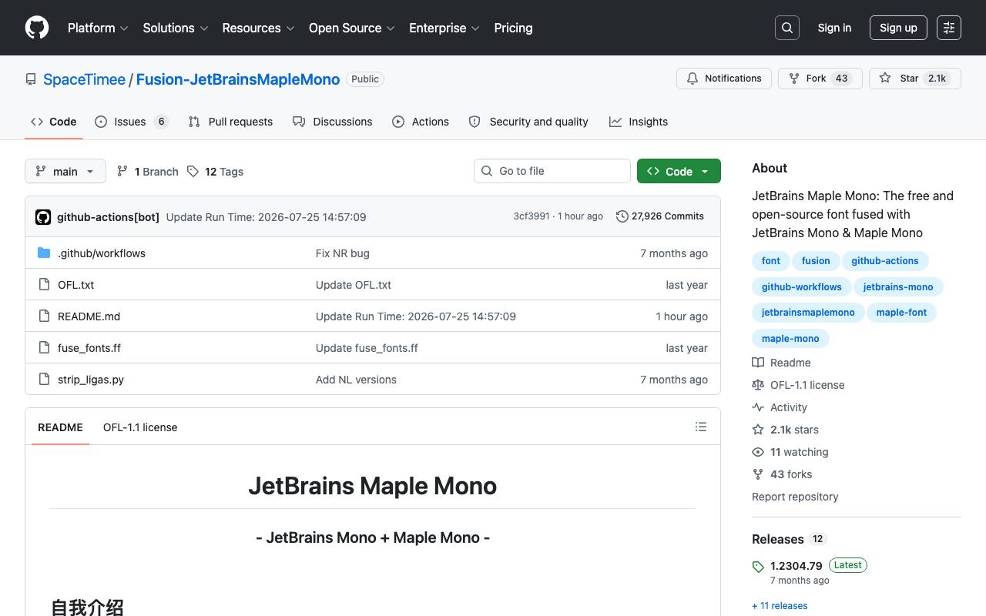Click the fusion topic tag
The width and height of the screenshot is (986, 616).
coord(816,261)
